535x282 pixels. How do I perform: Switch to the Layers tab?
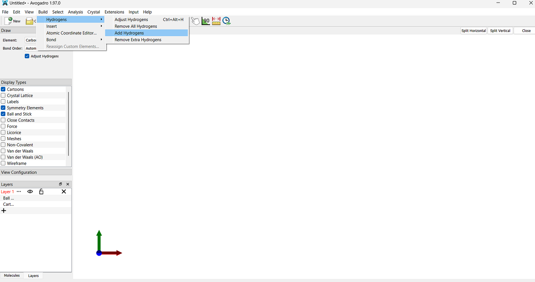click(x=33, y=276)
